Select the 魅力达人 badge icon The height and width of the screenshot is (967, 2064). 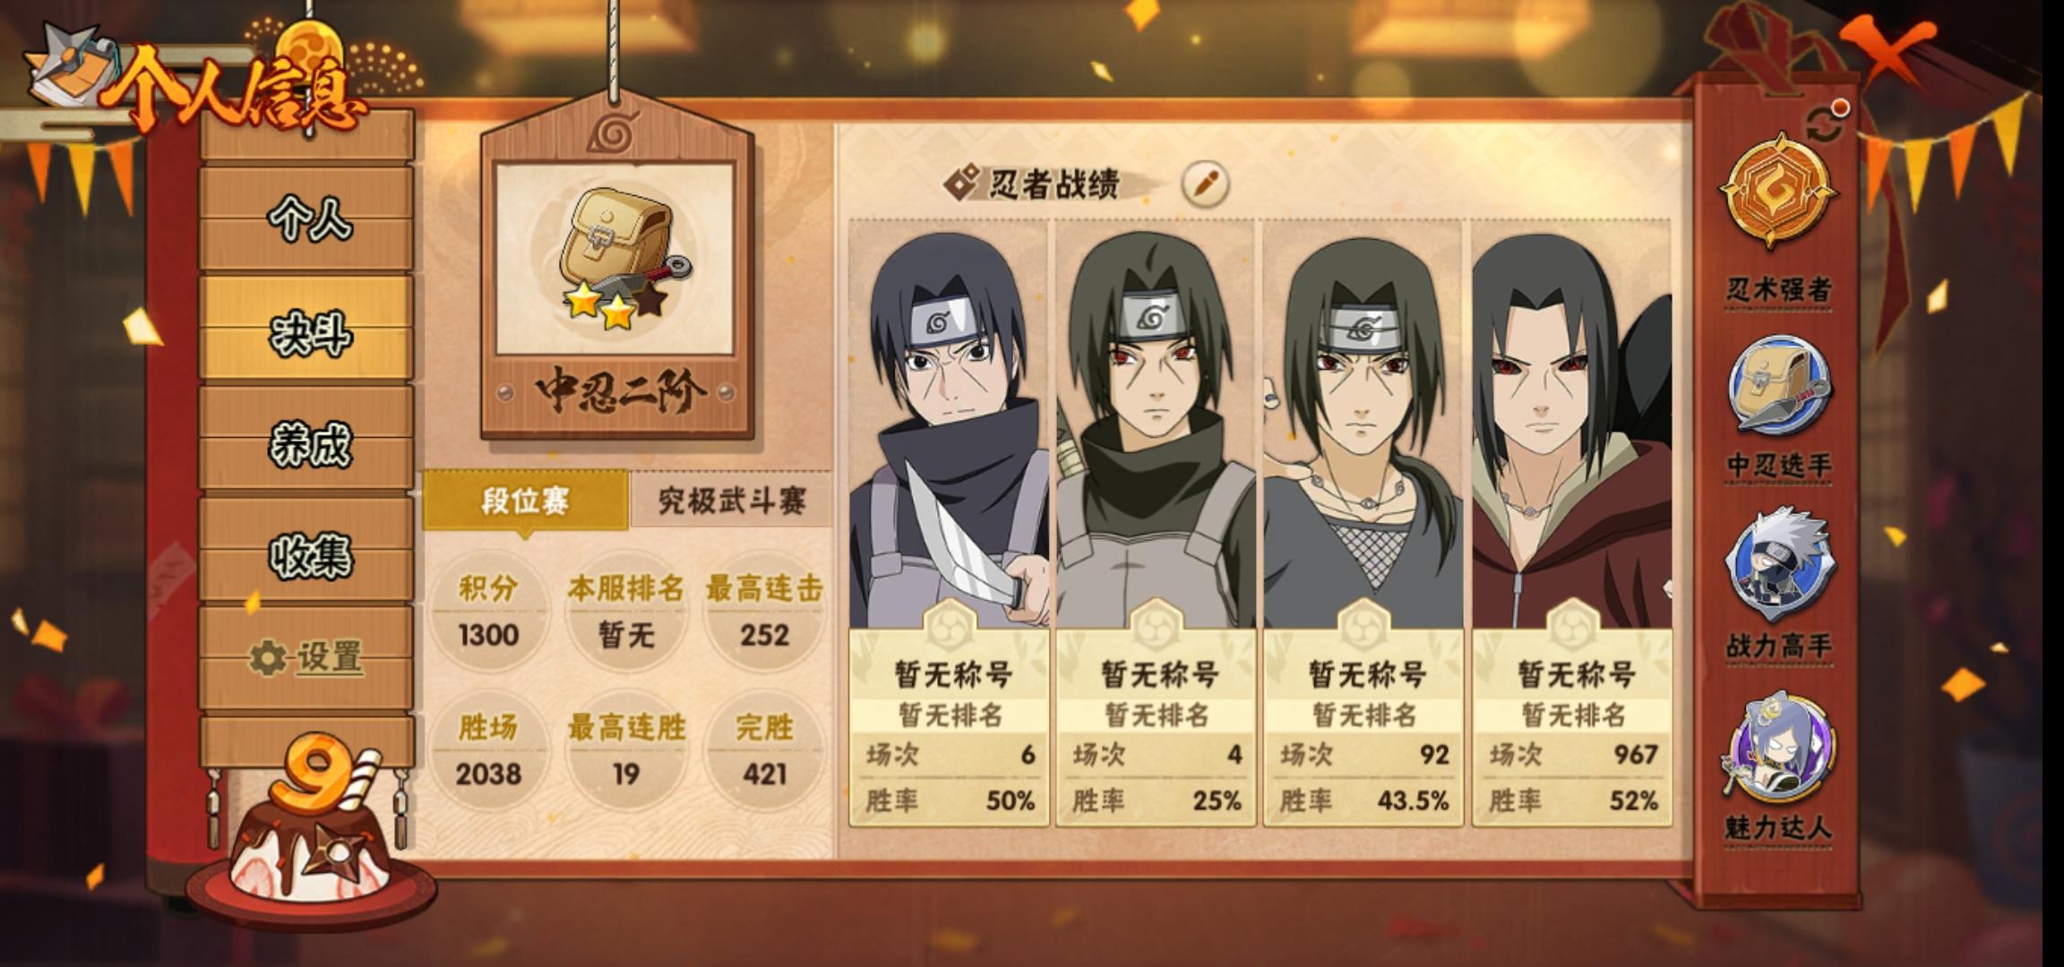click(x=1777, y=747)
